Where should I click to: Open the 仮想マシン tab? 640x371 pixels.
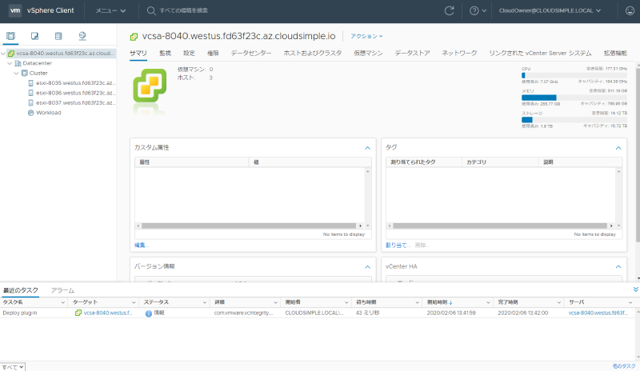368,53
